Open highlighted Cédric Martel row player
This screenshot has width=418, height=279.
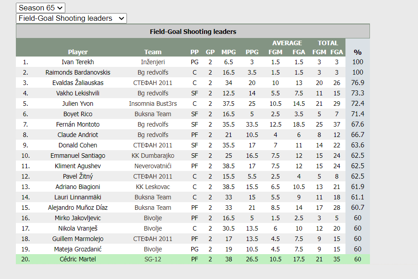pyautogui.click(x=78, y=259)
